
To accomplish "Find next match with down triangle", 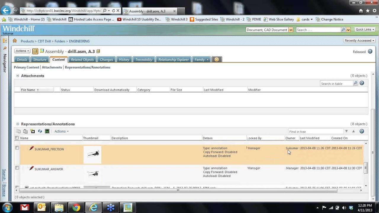I will pyautogui.click(x=346, y=131).
